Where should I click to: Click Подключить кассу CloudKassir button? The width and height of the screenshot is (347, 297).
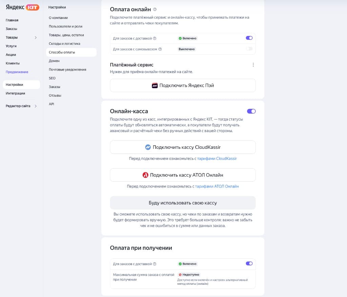coord(183,147)
